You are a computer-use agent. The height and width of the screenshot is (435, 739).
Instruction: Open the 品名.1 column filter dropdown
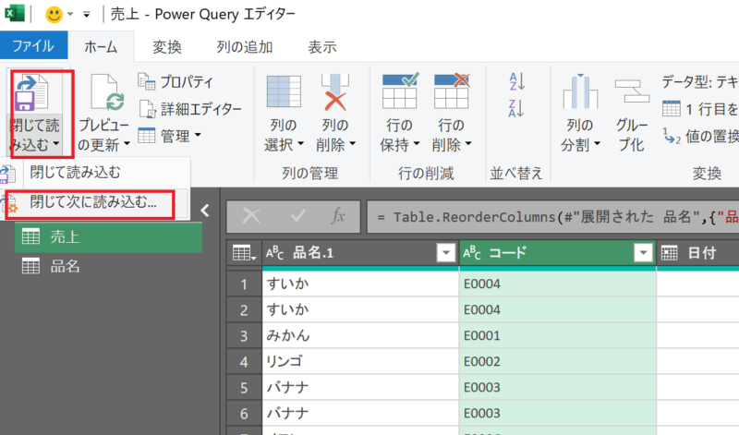[x=445, y=253]
